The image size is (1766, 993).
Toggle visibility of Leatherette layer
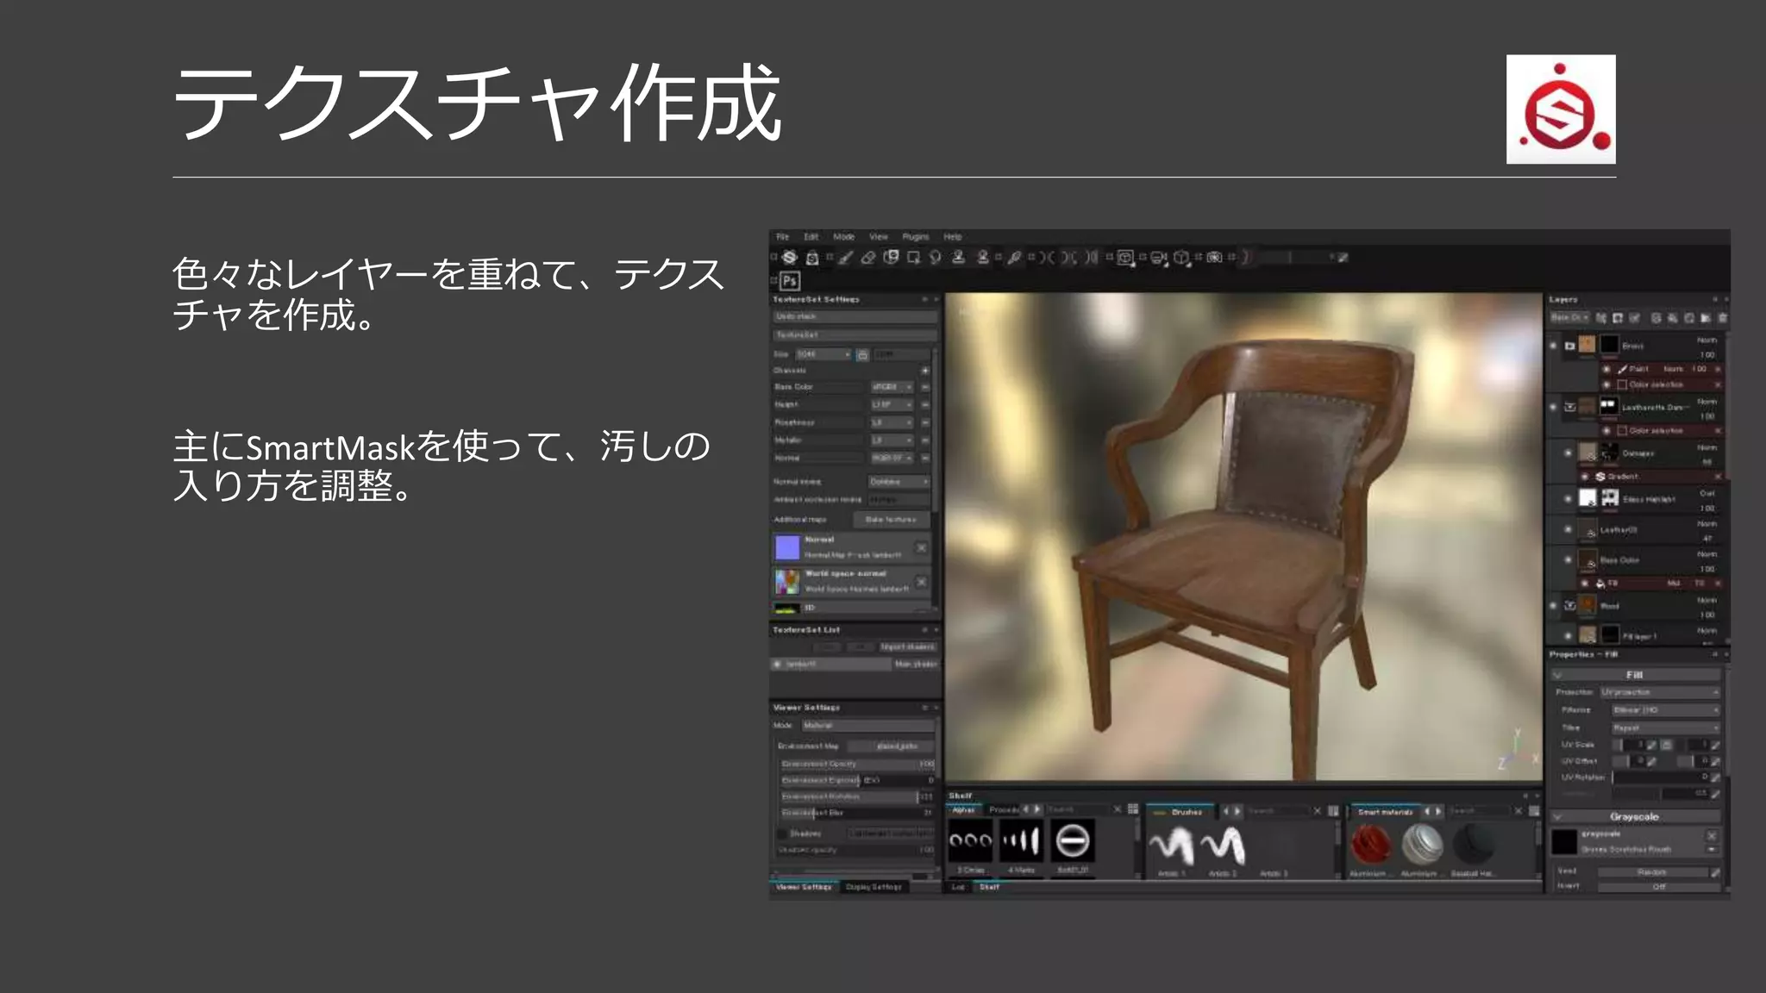(x=1553, y=407)
